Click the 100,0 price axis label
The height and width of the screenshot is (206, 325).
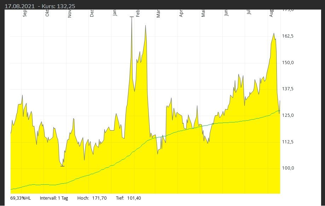point(288,168)
